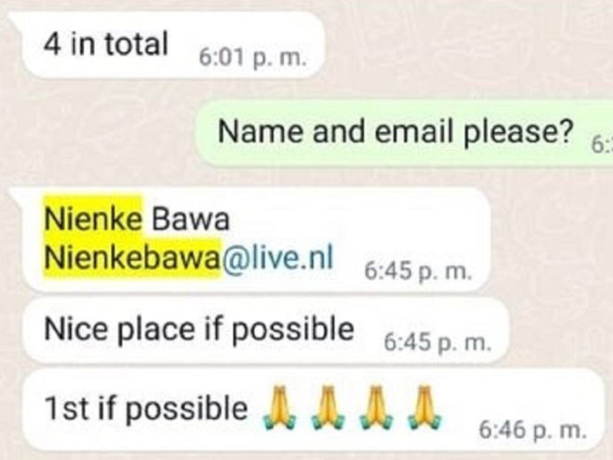Click the highlighted Nienkebawa email prefix
613x460 pixels.
coord(133,258)
